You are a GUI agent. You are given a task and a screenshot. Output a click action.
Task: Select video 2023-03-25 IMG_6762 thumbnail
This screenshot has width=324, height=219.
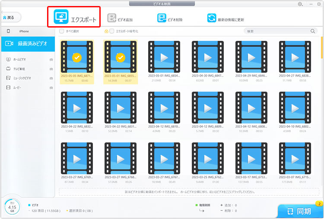(208, 158)
